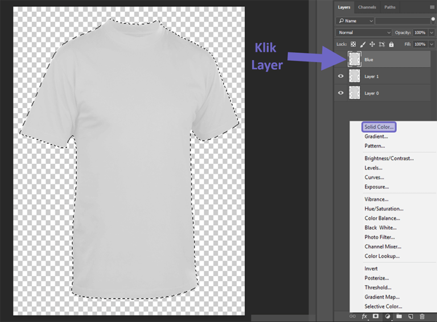Click the fx layer style icon
Image resolution: width=437 pixels, height=322 pixels.
(365, 316)
